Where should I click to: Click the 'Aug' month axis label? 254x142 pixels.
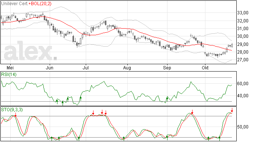tap(127, 68)
